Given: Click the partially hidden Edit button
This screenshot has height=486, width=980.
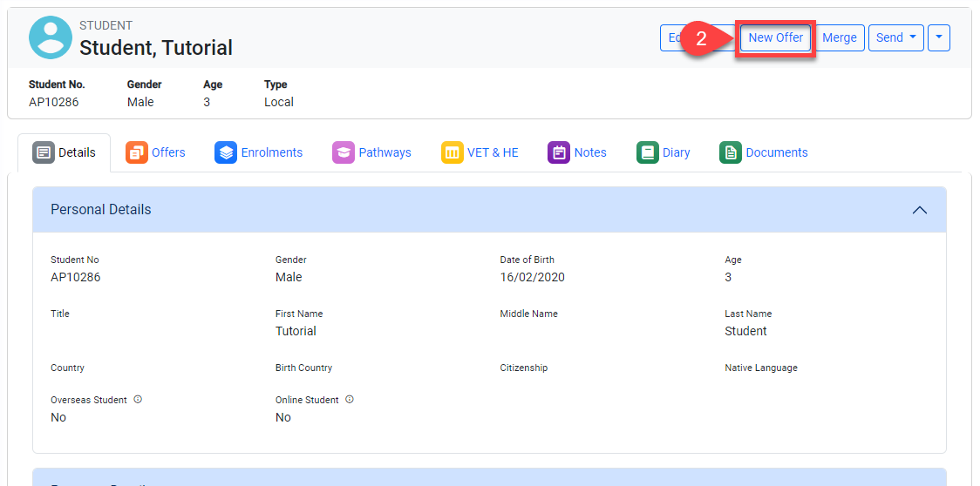Looking at the screenshot, I should tap(671, 37).
